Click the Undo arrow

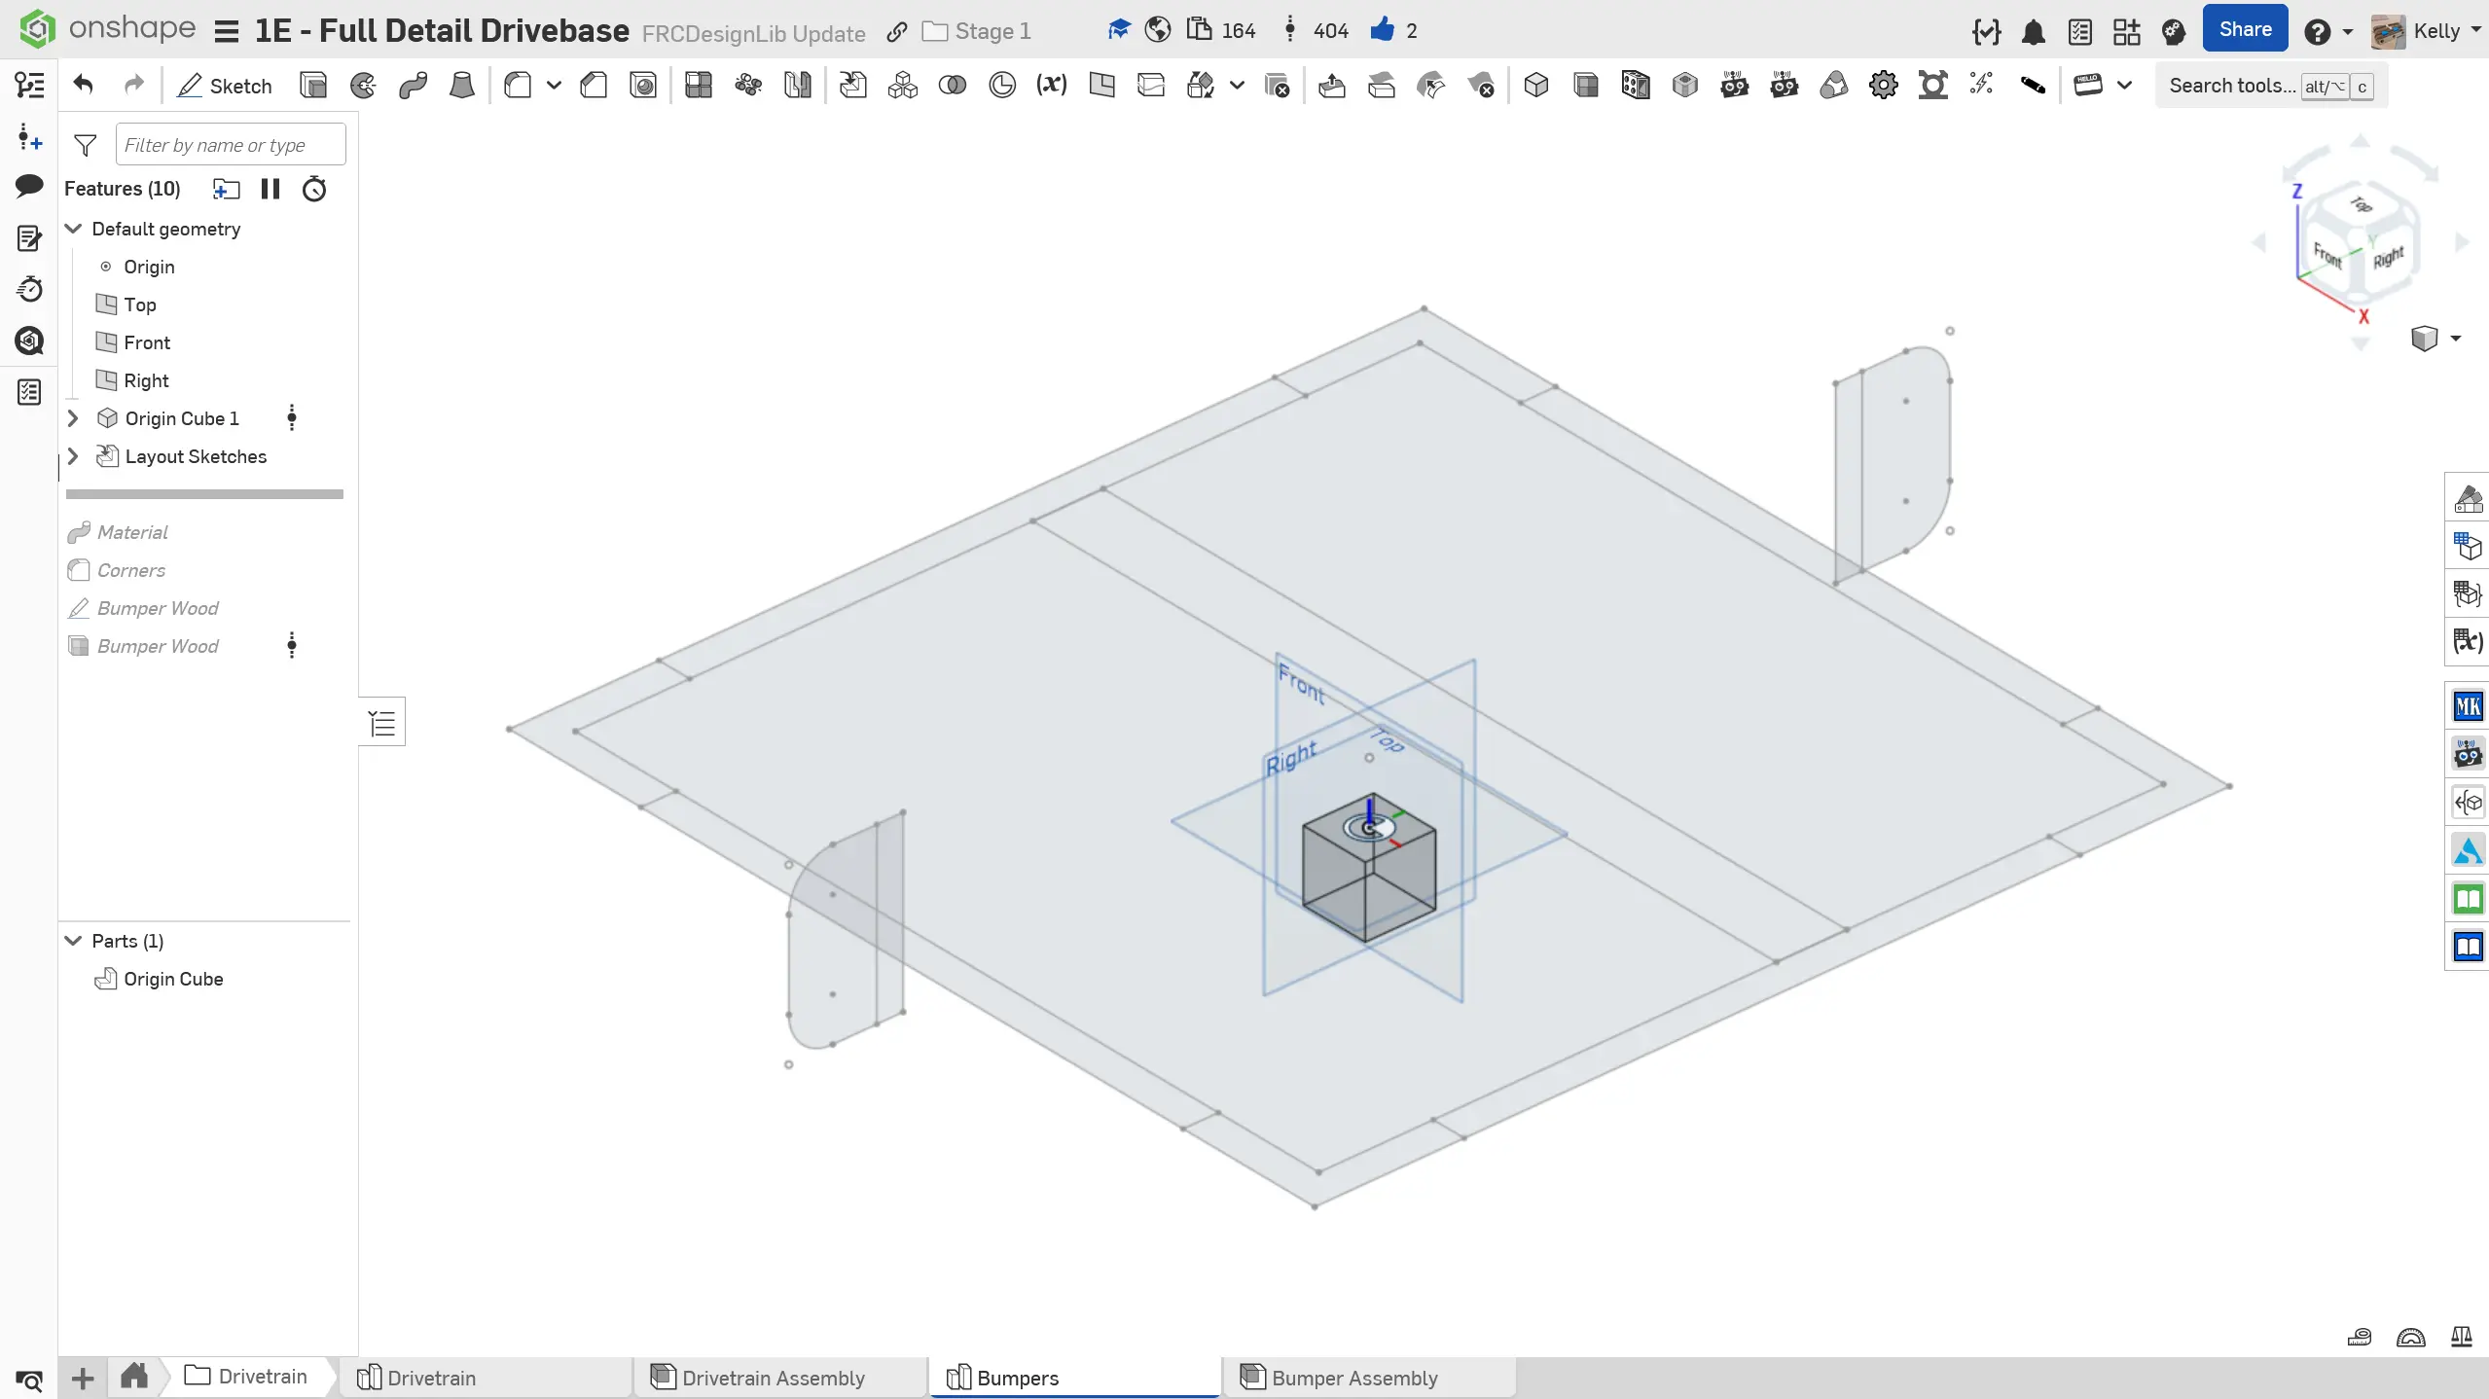coord(84,86)
